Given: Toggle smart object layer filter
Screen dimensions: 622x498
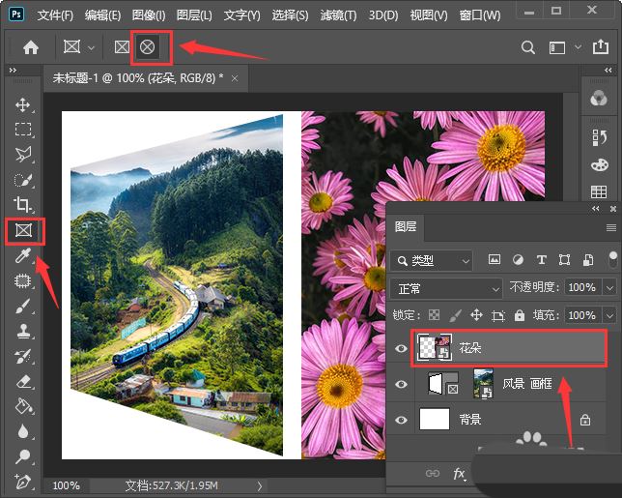Looking at the screenshot, I should (x=588, y=260).
